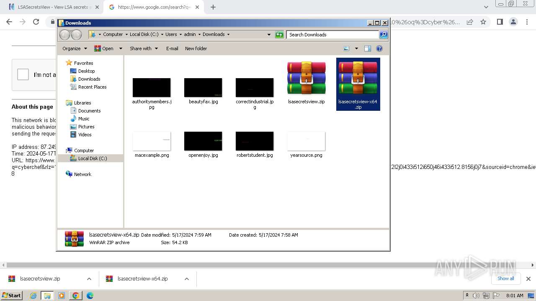Bookmark this page with the star icon
This screenshot has height=301, width=536.
[483, 22]
